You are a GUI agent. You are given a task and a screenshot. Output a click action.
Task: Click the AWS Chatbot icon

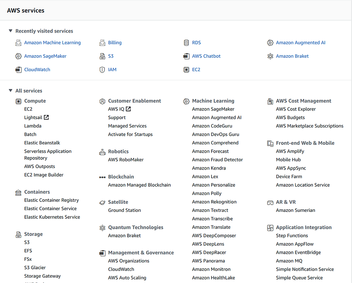[x=186, y=56]
